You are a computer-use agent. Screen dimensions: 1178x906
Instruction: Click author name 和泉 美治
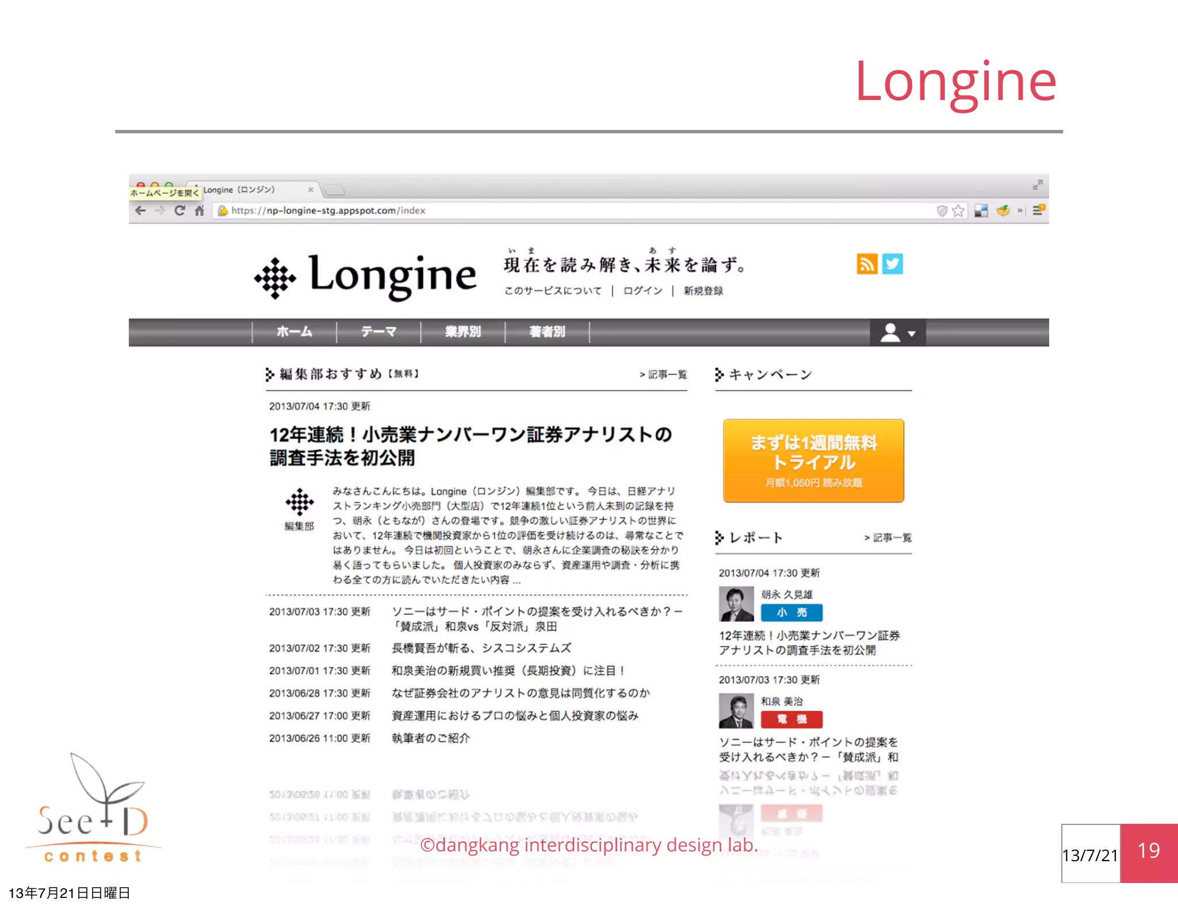pos(782,701)
